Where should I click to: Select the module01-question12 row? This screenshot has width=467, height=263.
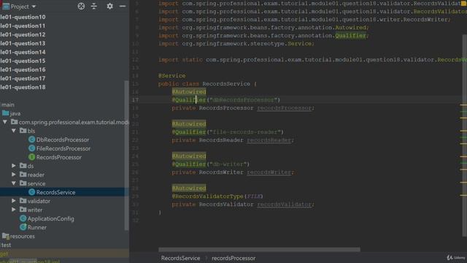23,34
